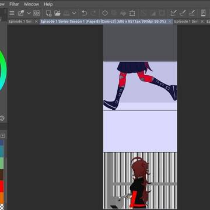Image resolution: width=210 pixels, height=210 pixels.
Task: Pick the red color swatch
Action: (x=2, y=187)
